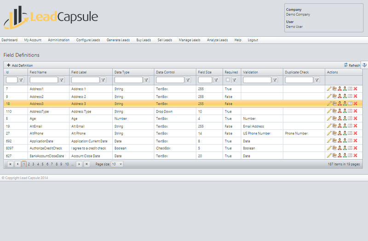Open the Generate Leads menu
Screen dimensions: 368x241
click(118, 40)
